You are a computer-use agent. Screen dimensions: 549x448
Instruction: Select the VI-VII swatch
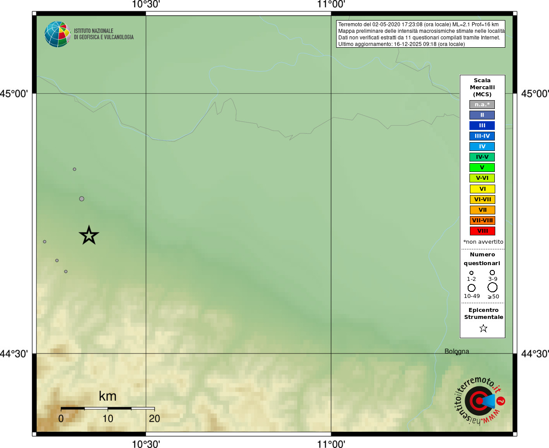pos(483,199)
